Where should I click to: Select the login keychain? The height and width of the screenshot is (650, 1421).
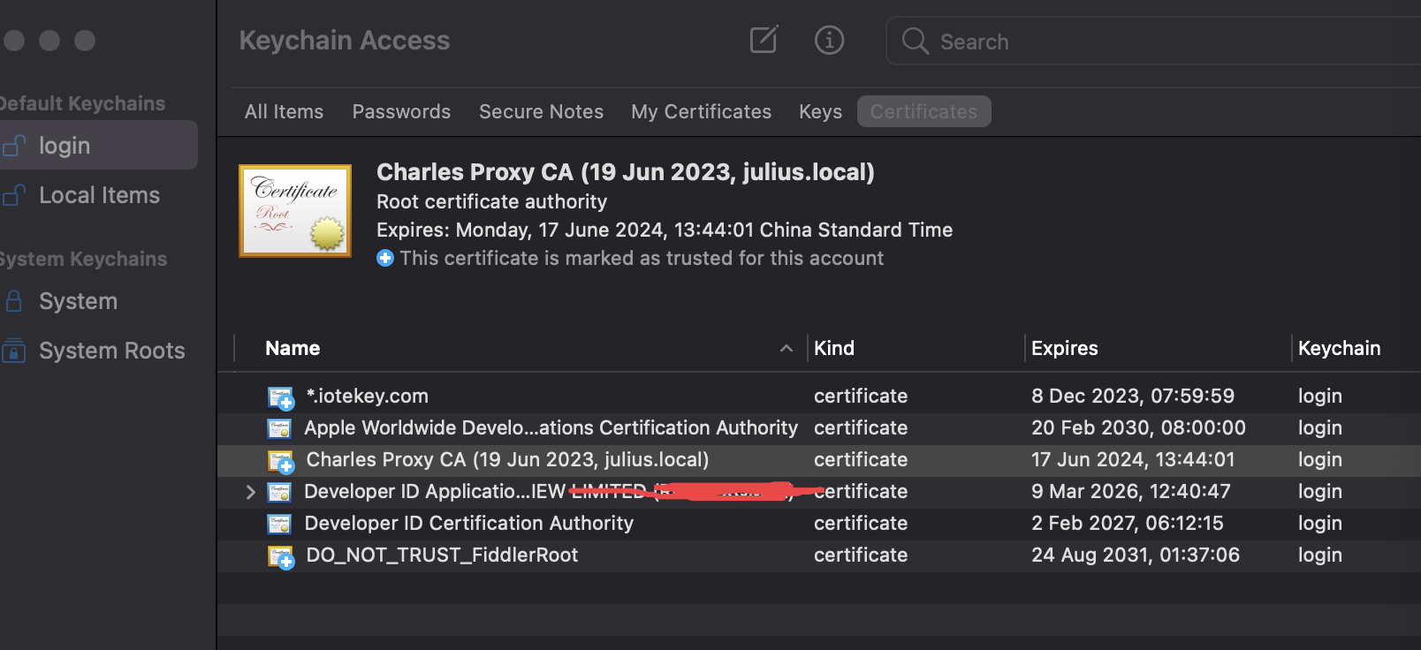click(97, 145)
